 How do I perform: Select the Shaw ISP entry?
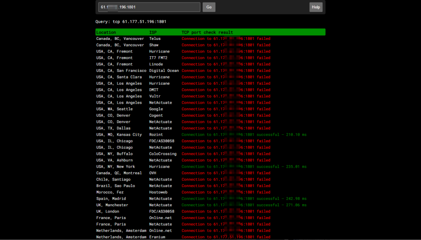click(154, 45)
